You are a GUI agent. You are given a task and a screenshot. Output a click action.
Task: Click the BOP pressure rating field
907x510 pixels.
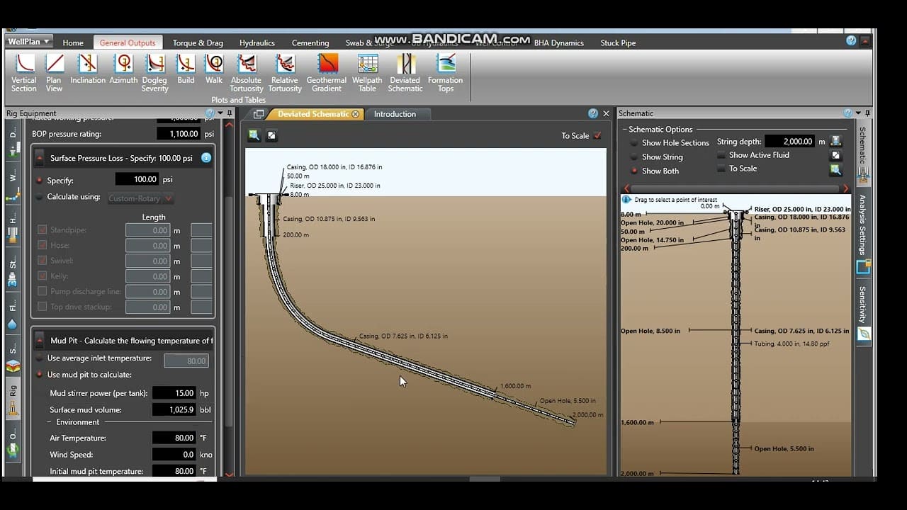[178, 134]
